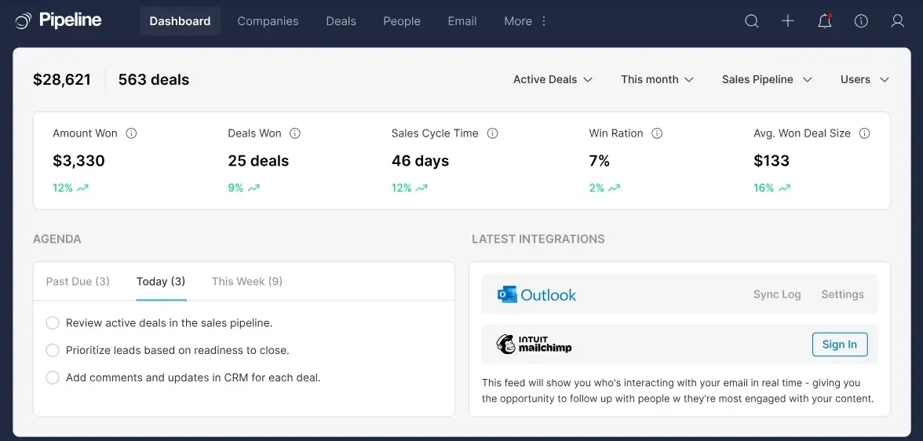Click the Mailchimp Sign In button
This screenshot has width=923, height=441.
click(839, 344)
